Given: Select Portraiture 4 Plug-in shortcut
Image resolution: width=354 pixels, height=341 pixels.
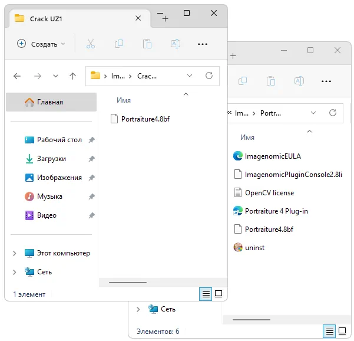Looking at the screenshot, I should pos(271,211).
